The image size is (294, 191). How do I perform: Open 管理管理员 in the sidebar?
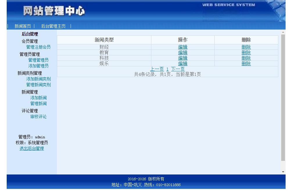click(38, 60)
